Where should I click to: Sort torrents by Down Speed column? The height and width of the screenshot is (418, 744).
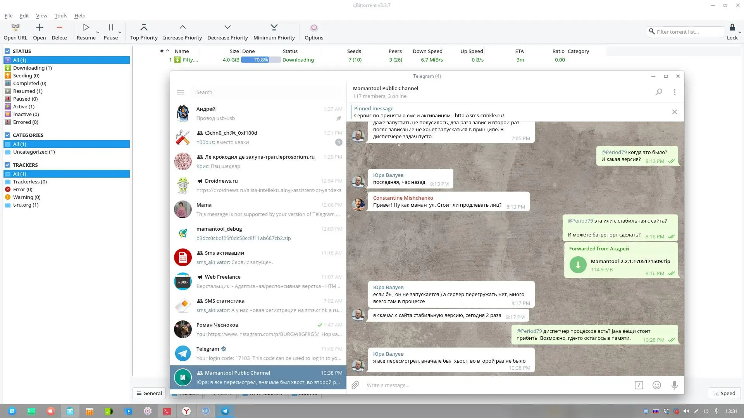click(427, 51)
